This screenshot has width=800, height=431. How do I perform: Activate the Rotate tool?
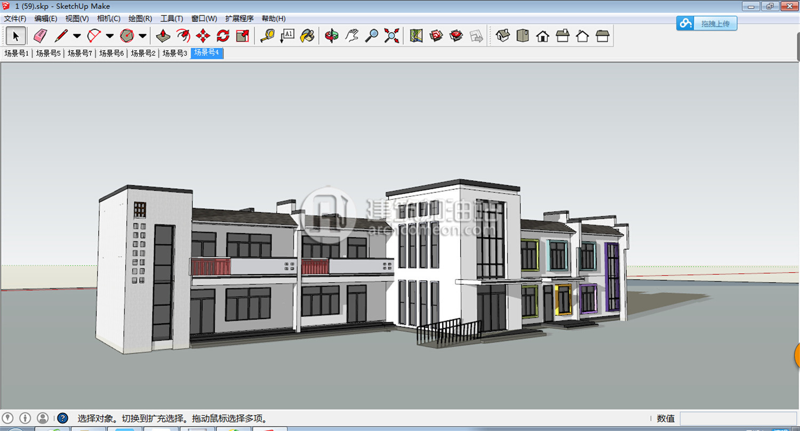coord(223,36)
